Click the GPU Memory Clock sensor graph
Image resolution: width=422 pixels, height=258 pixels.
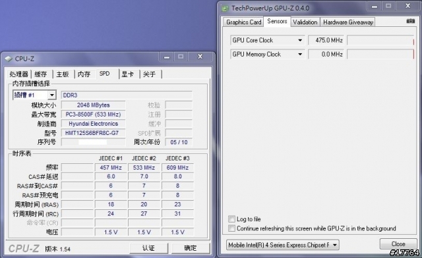coord(380,54)
